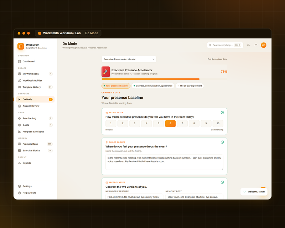Toggle the guided prompt done checkmark
Viewport: 285px width, 228px height.
click(222, 142)
